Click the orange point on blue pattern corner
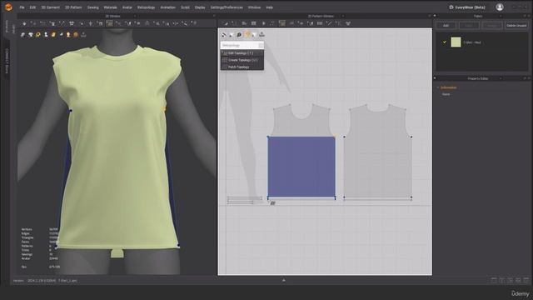This screenshot has width=533, height=300. pos(335,137)
